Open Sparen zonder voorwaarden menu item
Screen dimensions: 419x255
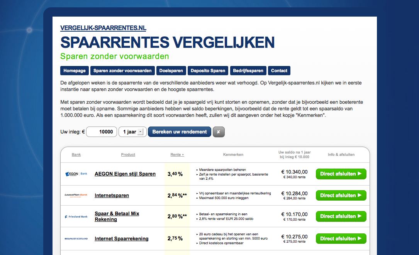122,71
